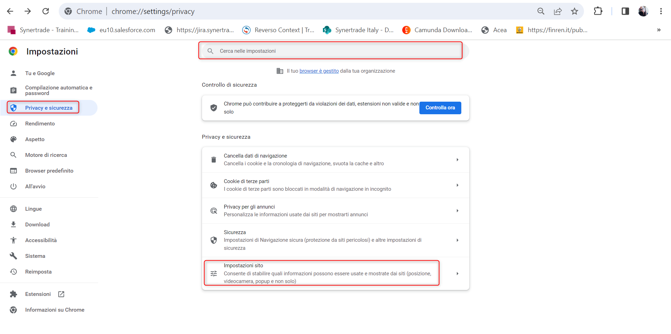The image size is (671, 334).
Task: Select Motore di ricerca in sidebar
Action: (46, 155)
